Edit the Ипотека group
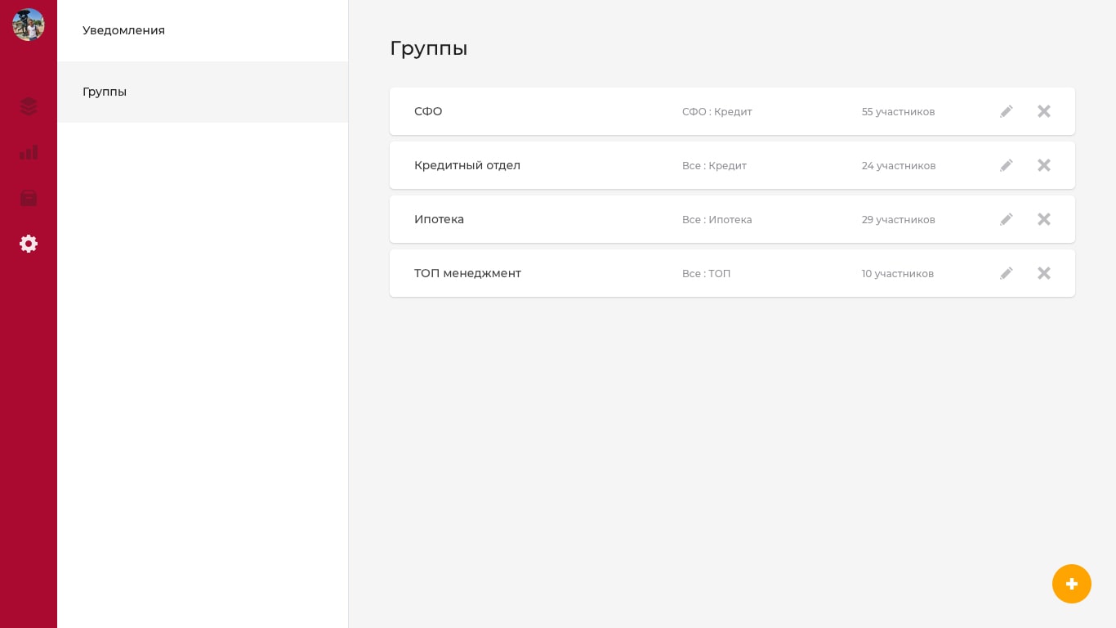Image resolution: width=1116 pixels, height=628 pixels. pyautogui.click(x=1007, y=219)
